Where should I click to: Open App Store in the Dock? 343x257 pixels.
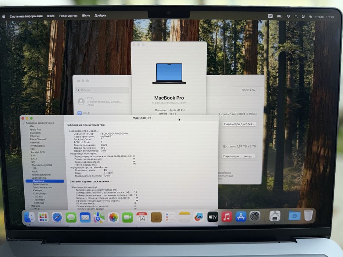point(241,216)
